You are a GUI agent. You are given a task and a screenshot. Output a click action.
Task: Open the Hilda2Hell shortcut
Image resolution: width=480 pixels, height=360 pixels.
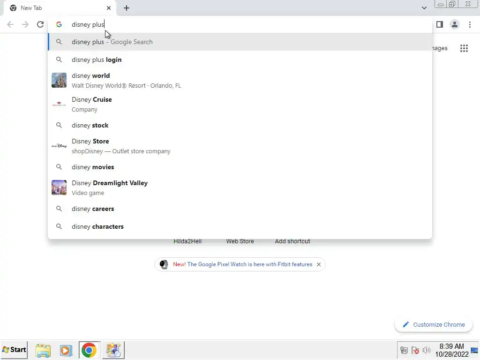[x=187, y=241]
